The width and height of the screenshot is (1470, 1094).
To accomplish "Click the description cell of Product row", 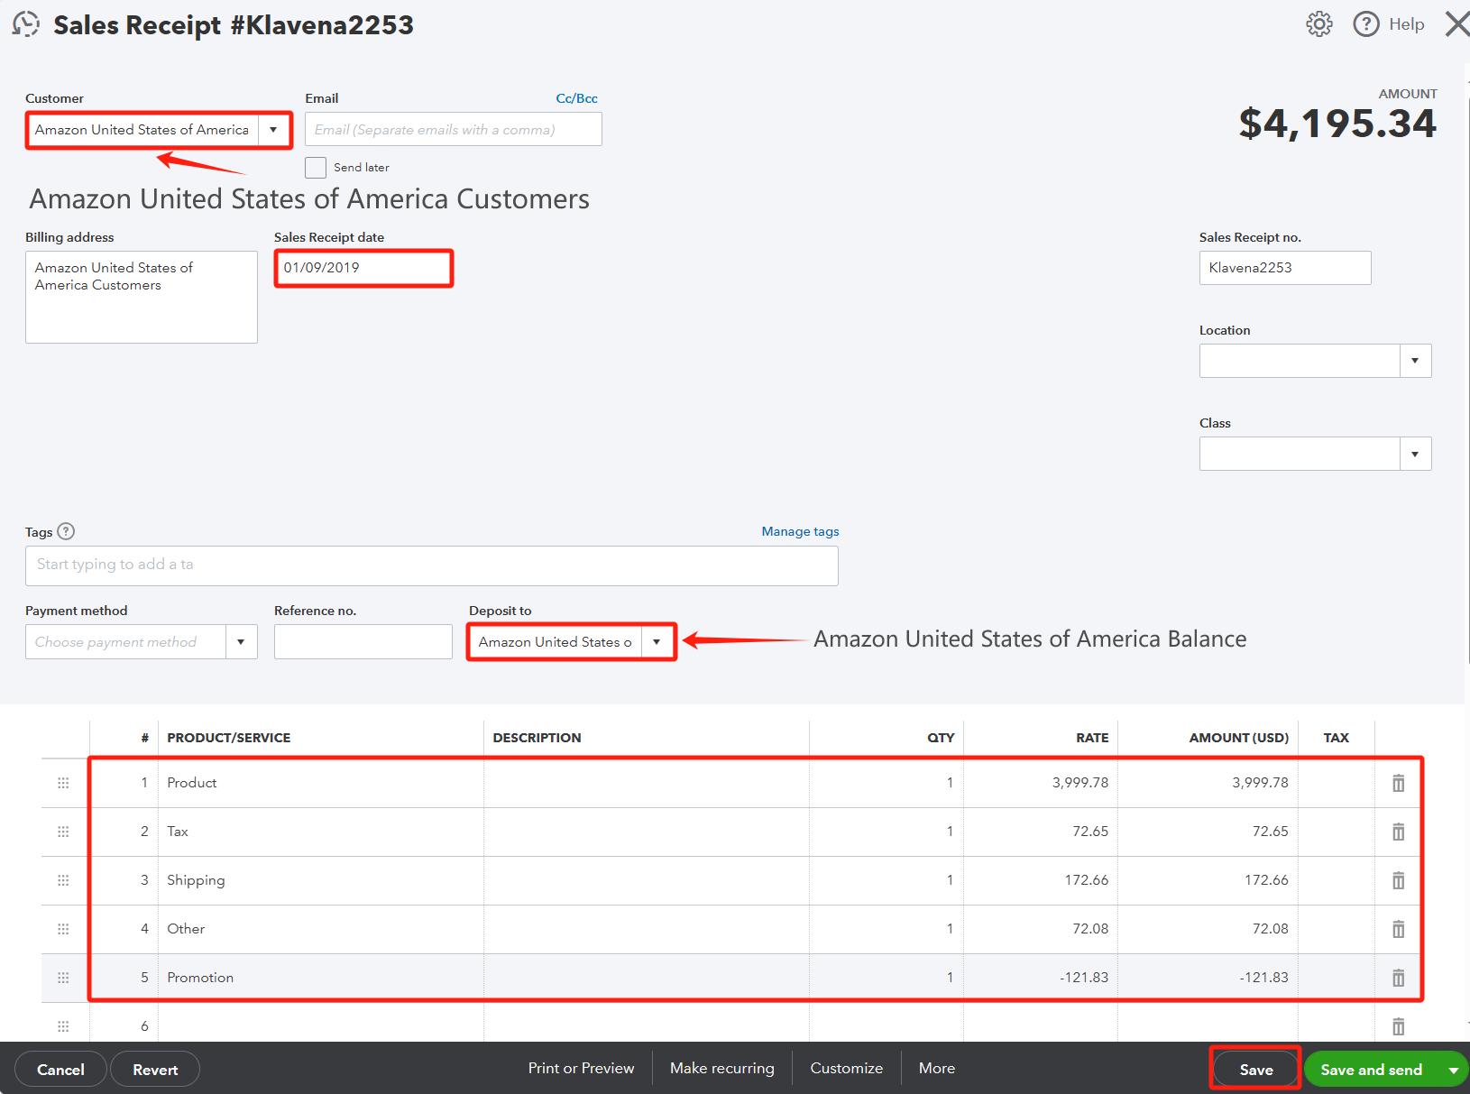I will (647, 783).
